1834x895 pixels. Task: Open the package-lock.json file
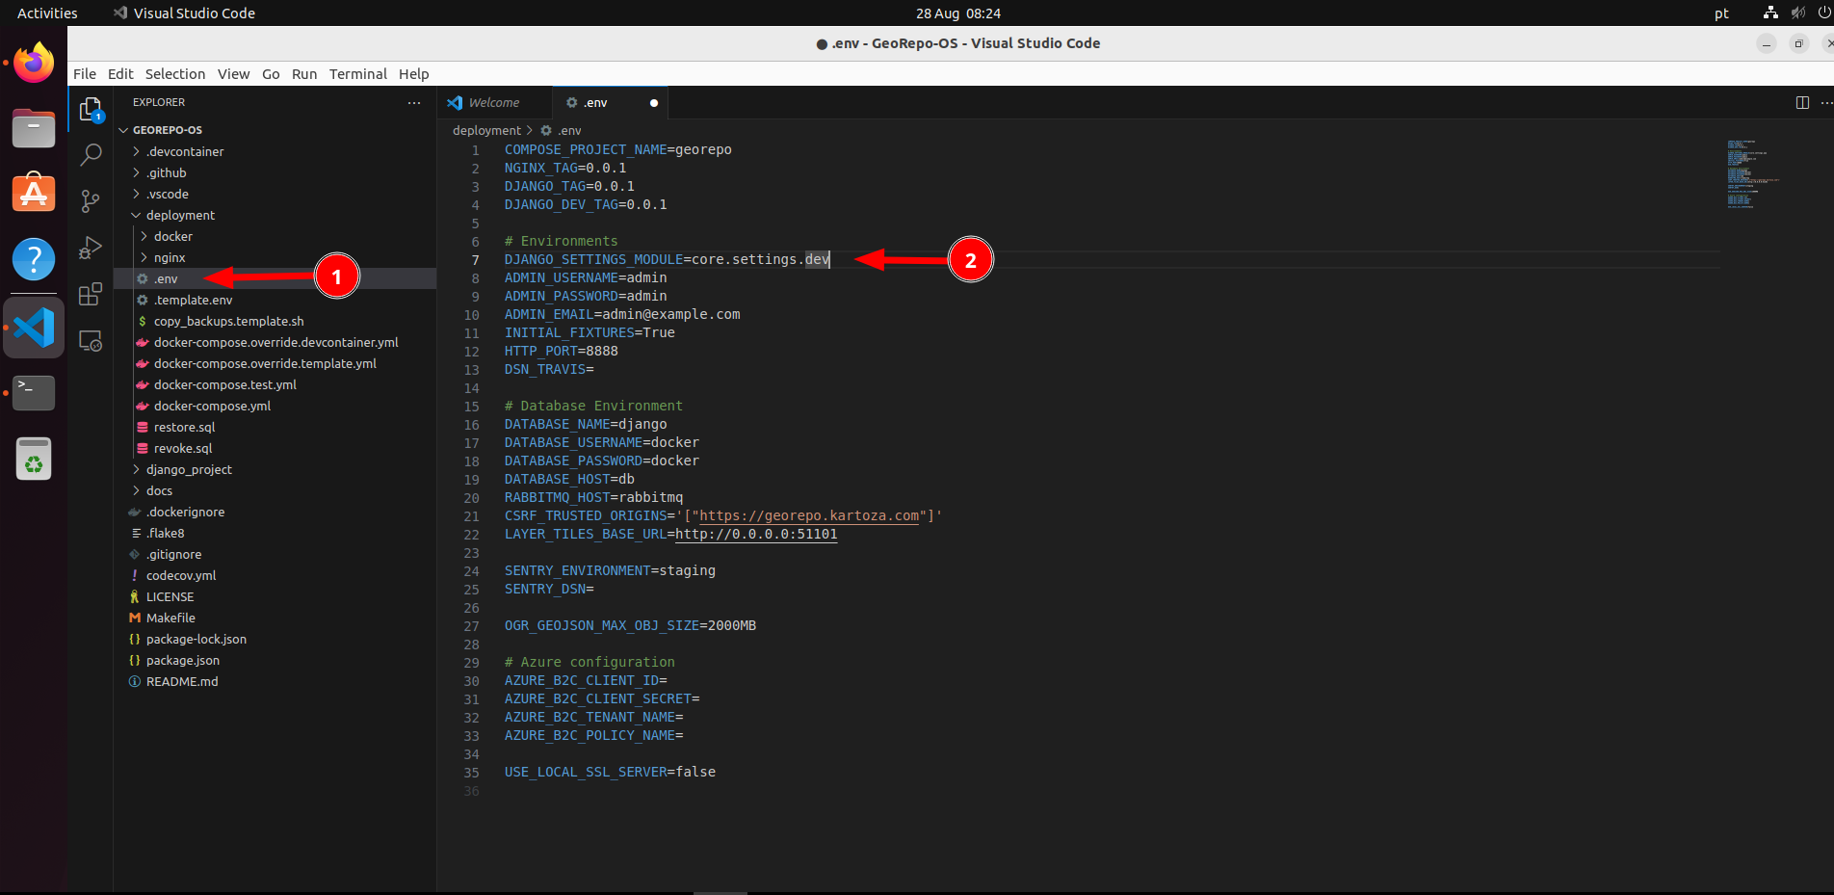pos(196,639)
